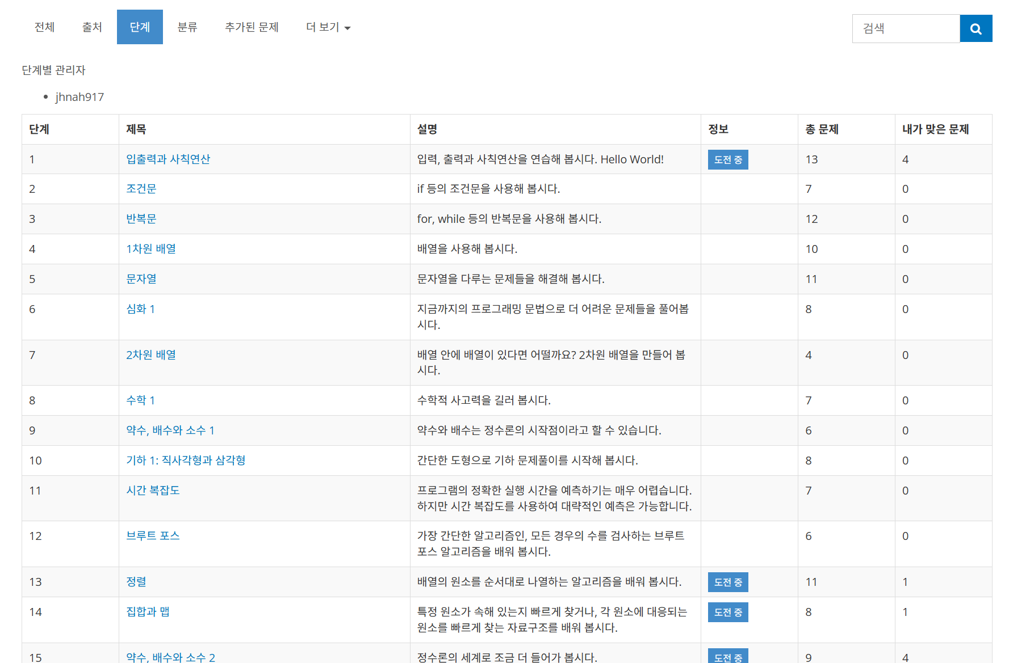The width and height of the screenshot is (1009, 663).
Task: Switch to the 전체 tab
Action: (44, 27)
